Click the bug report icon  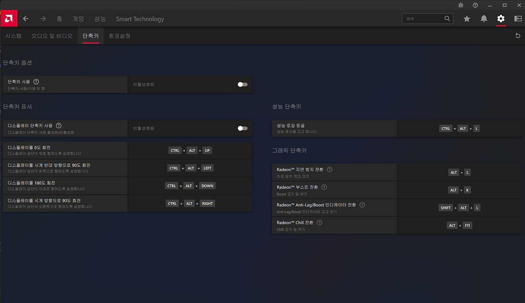pos(461,5)
